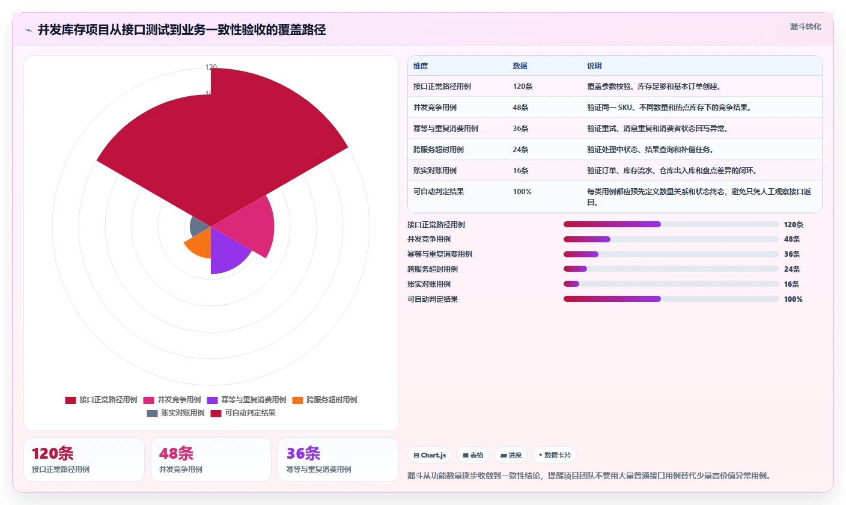Click the 进度 tag chip
This screenshot has height=505, width=846.
pos(511,455)
